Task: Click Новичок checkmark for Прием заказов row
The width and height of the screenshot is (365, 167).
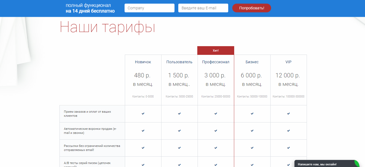Action: tap(143, 114)
